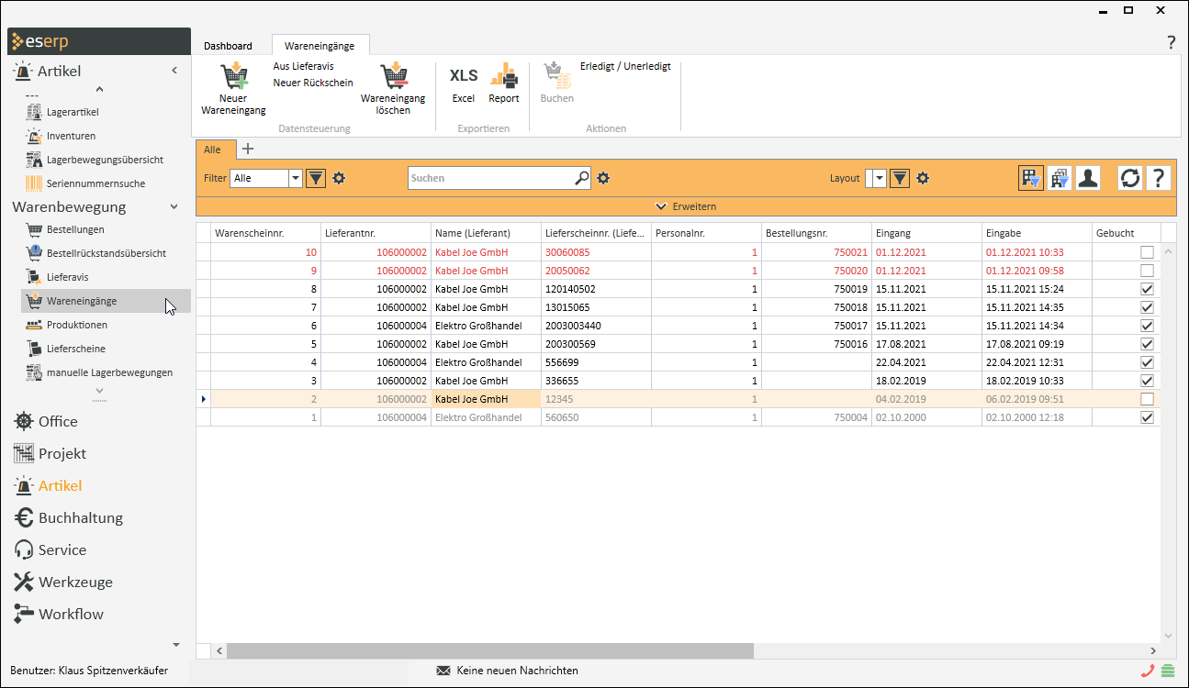Open the Report icon
This screenshot has height=688, width=1189.
click(x=503, y=76)
